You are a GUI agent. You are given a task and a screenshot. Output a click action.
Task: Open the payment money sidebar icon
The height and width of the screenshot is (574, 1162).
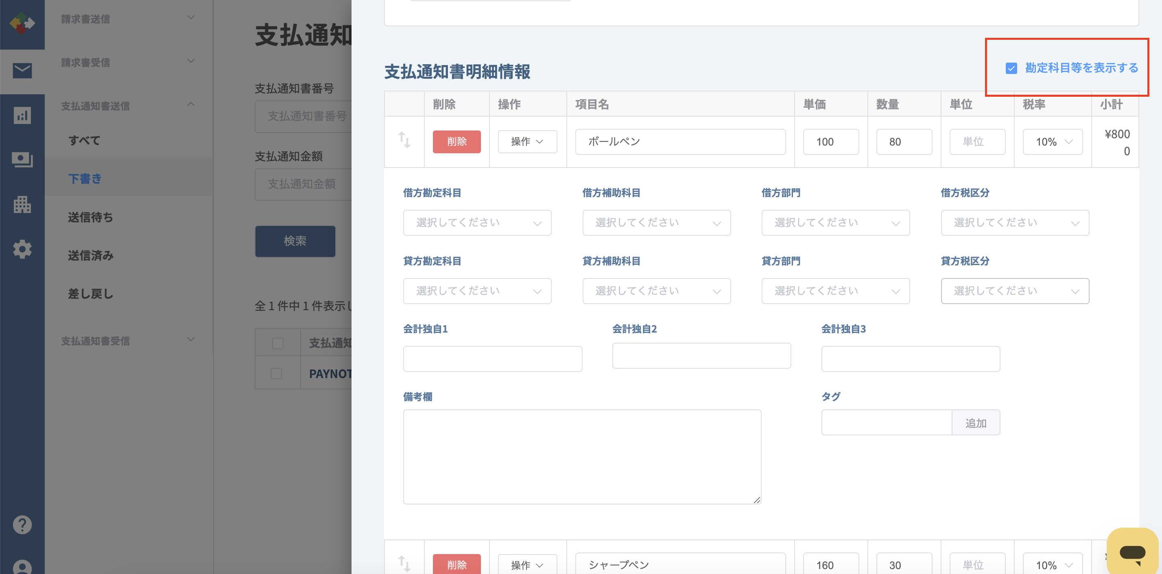[22, 159]
